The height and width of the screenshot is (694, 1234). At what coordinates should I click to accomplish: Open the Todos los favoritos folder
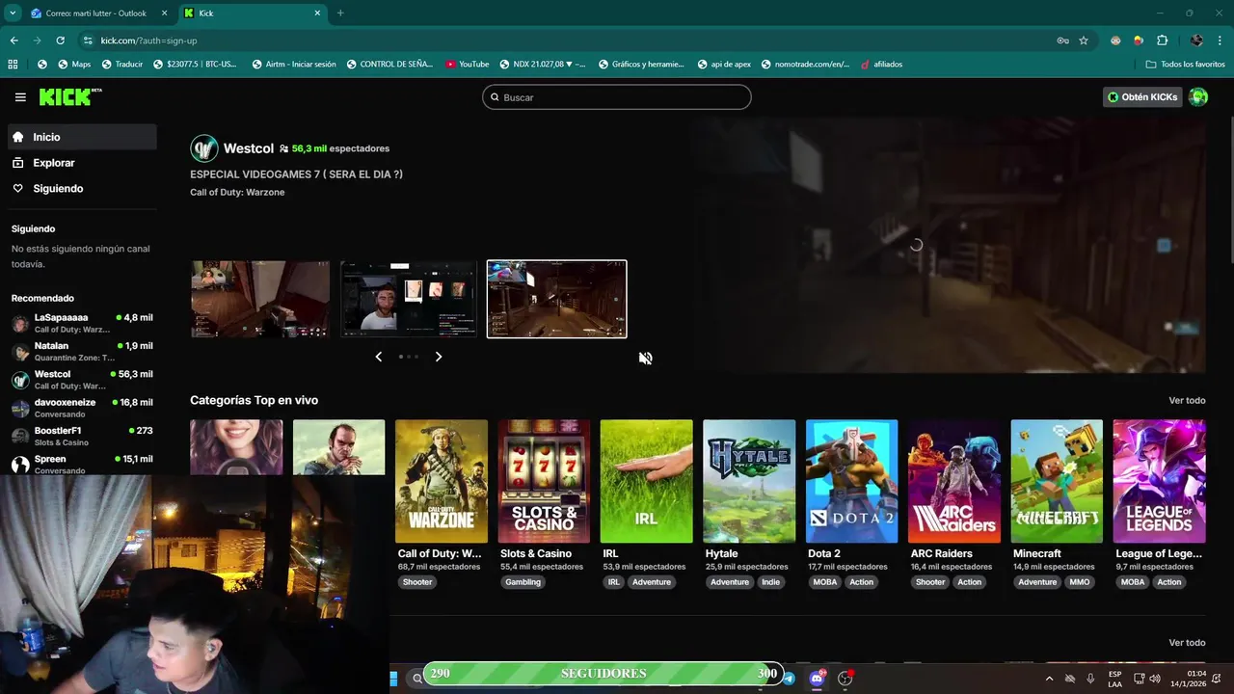click(x=1186, y=65)
